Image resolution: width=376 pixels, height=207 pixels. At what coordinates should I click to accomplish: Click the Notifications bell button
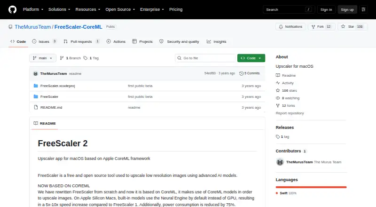290,27
